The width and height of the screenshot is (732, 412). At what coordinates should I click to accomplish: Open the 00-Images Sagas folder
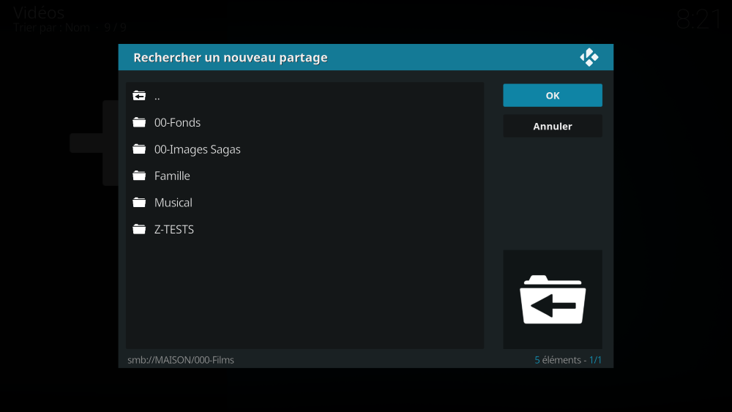tap(197, 149)
